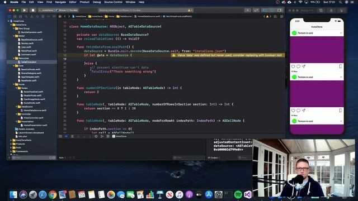Select the Find navigator magnifier icon

click(26, 16)
